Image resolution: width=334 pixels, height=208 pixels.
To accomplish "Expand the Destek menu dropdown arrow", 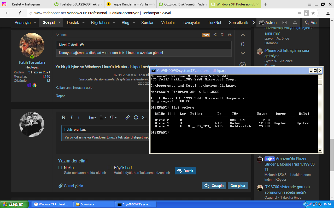I will point(84,23).
